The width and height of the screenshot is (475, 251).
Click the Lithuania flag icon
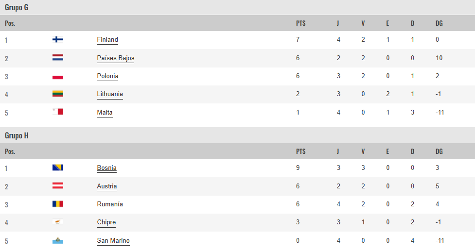click(58, 94)
